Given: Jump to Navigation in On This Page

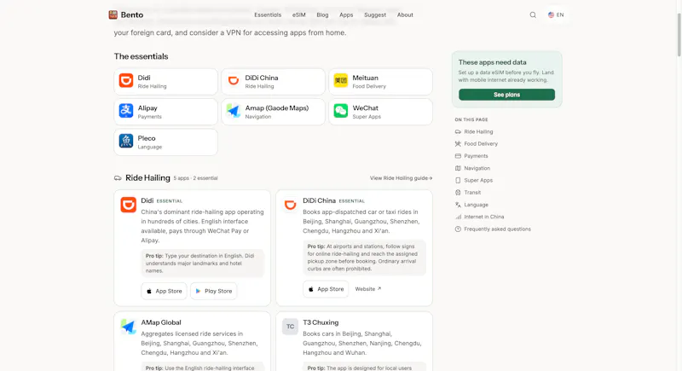Looking at the screenshot, I should point(477,168).
